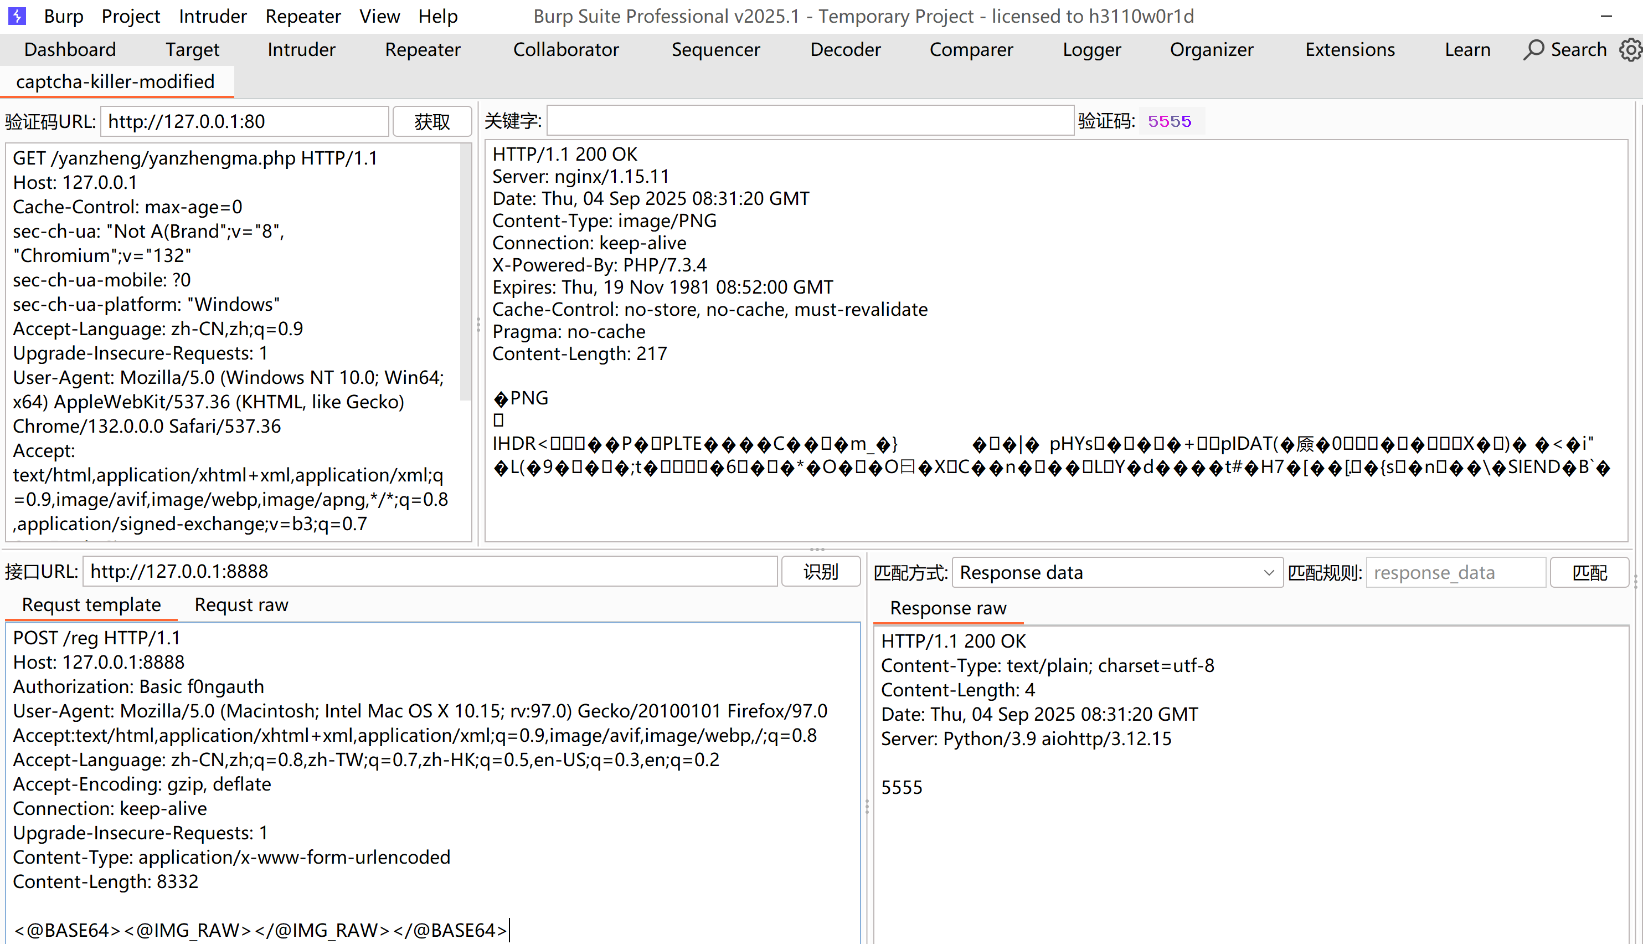Open the Project menu

[x=131, y=16]
